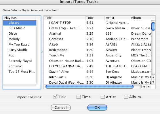Select the 60's Music playlist
Image resolution: width=160 pixels, height=114 pixels.
click(20, 28)
